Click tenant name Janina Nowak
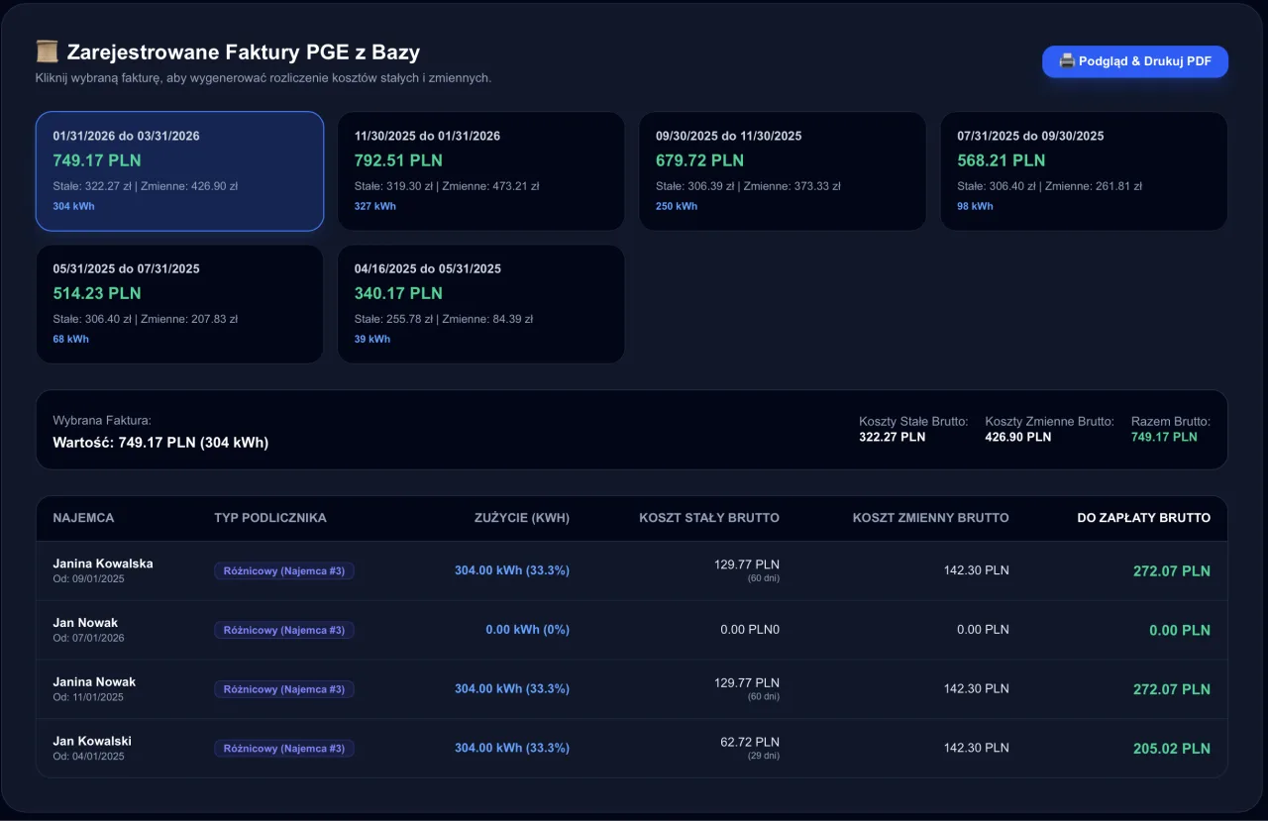Viewport: 1268px width, 821px height. pos(94,681)
